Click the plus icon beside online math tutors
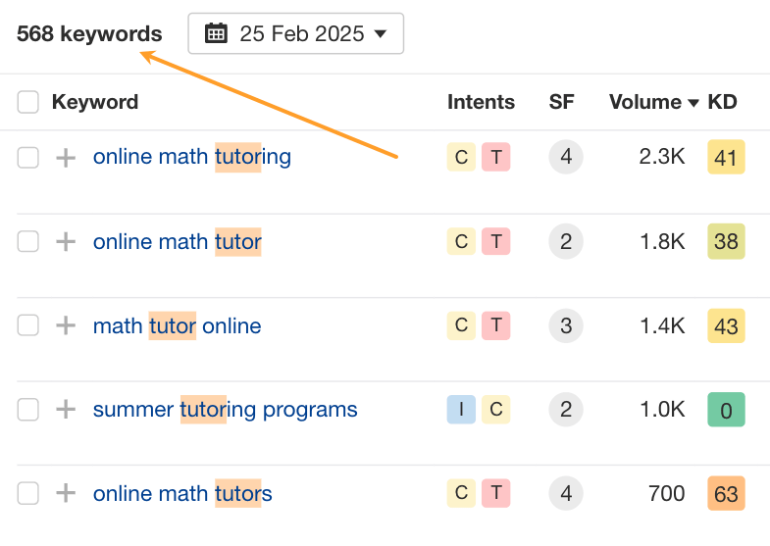This screenshot has width=770, height=546. (66, 494)
